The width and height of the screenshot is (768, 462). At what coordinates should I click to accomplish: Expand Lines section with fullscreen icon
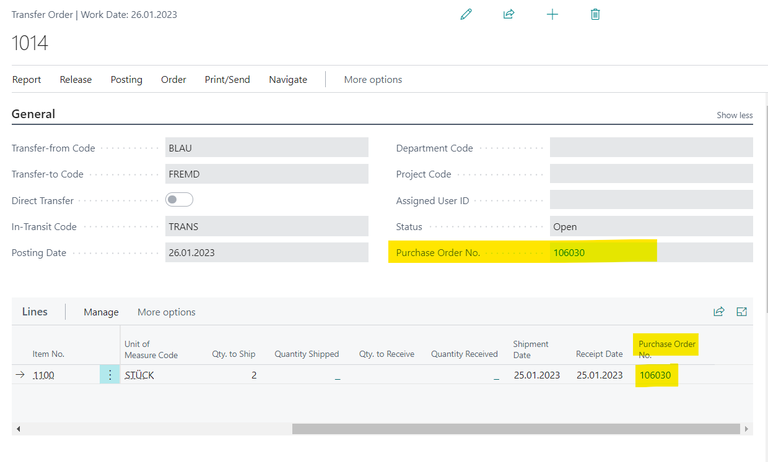741,312
